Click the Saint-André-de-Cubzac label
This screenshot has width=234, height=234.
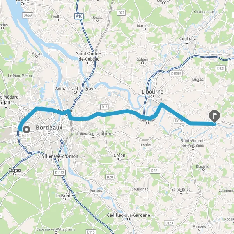[x=89, y=56]
